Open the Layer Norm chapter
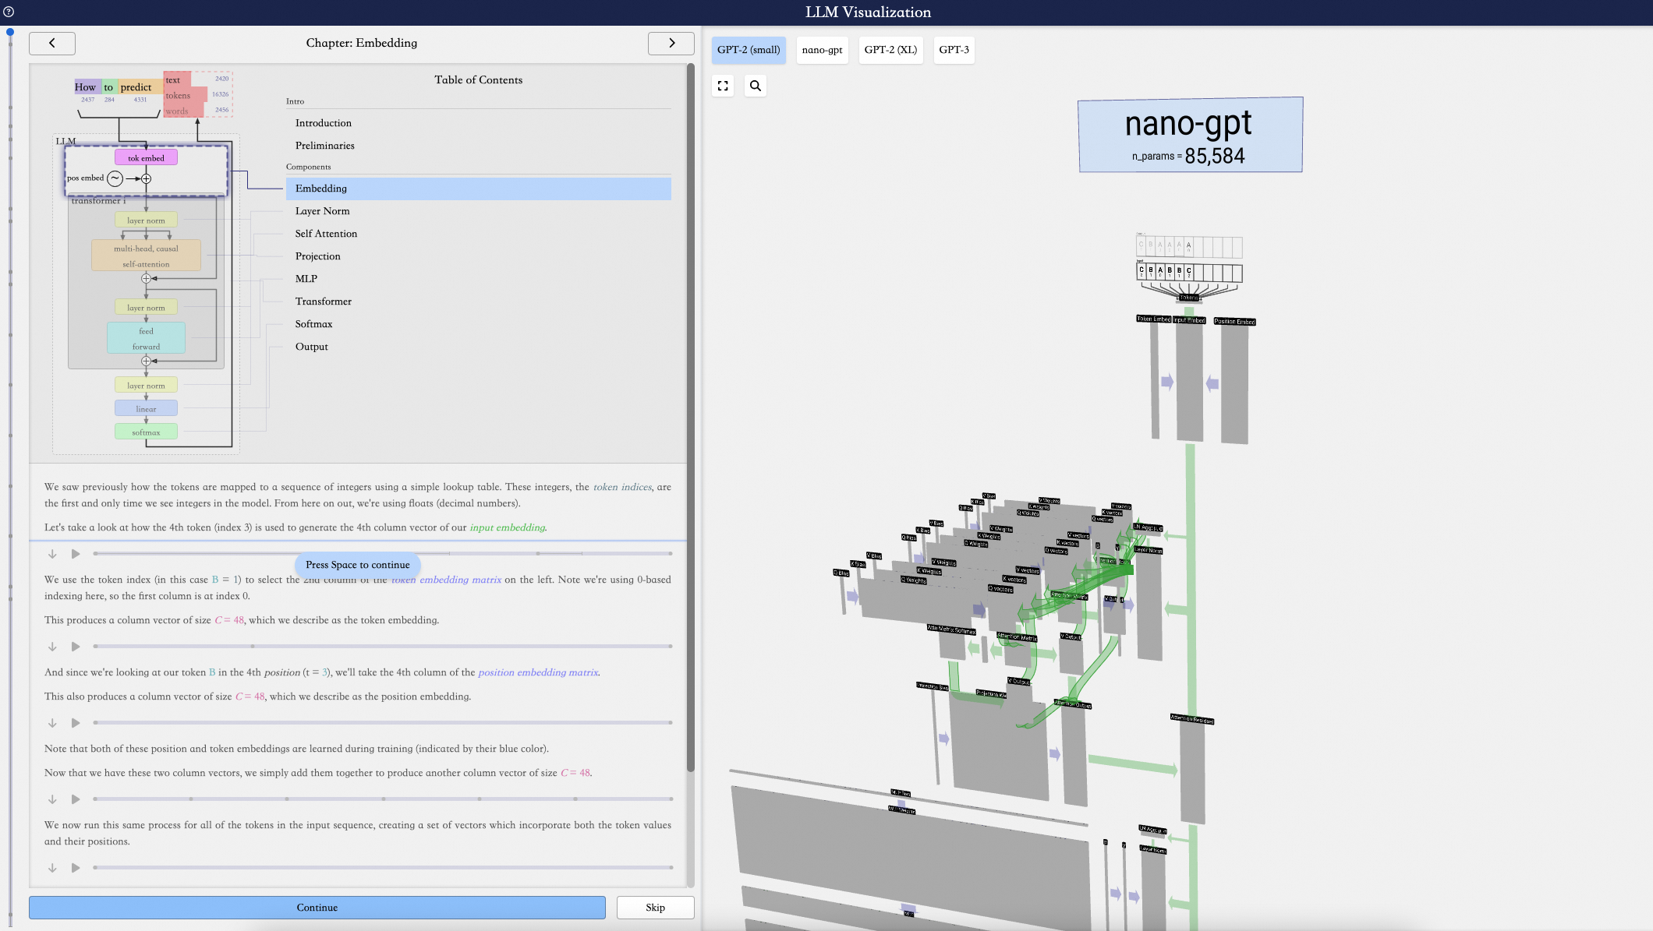Image resolution: width=1653 pixels, height=931 pixels. pos(322,211)
